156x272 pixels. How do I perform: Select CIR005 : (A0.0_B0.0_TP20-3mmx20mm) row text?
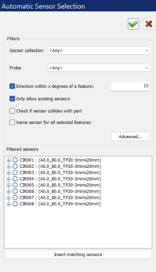pos(60,185)
